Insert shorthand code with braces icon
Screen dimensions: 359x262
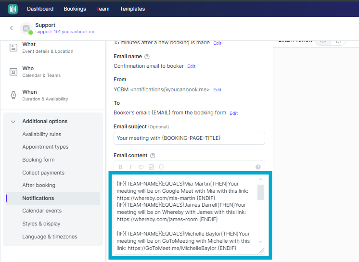click(x=161, y=167)
